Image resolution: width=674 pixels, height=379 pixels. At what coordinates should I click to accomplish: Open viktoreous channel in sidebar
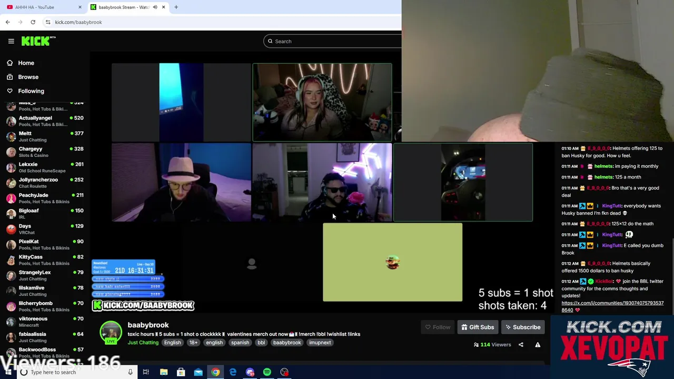[x=45, y=322]
